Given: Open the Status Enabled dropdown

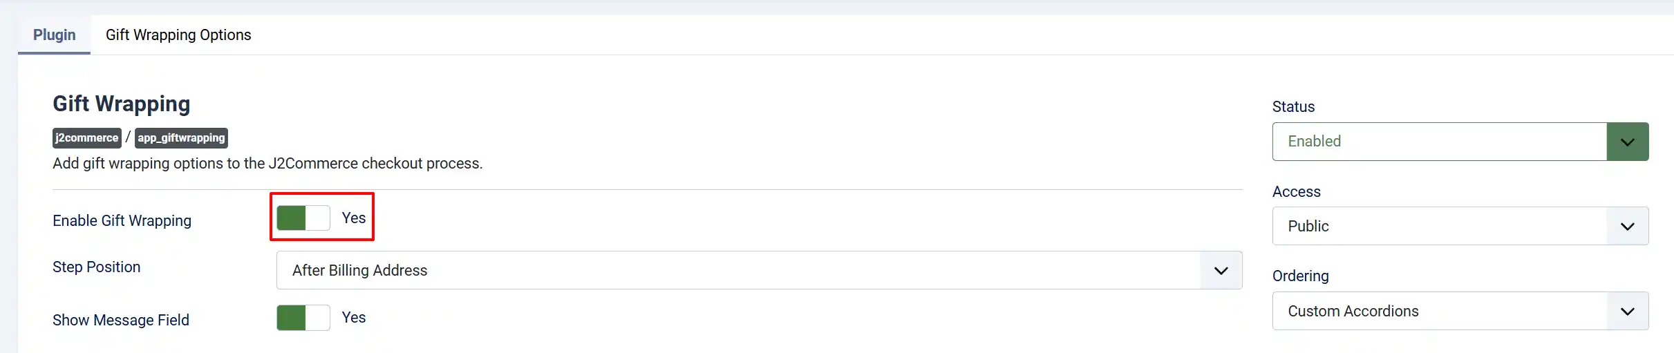Looking at the screenshot, I should [1460, 142].
